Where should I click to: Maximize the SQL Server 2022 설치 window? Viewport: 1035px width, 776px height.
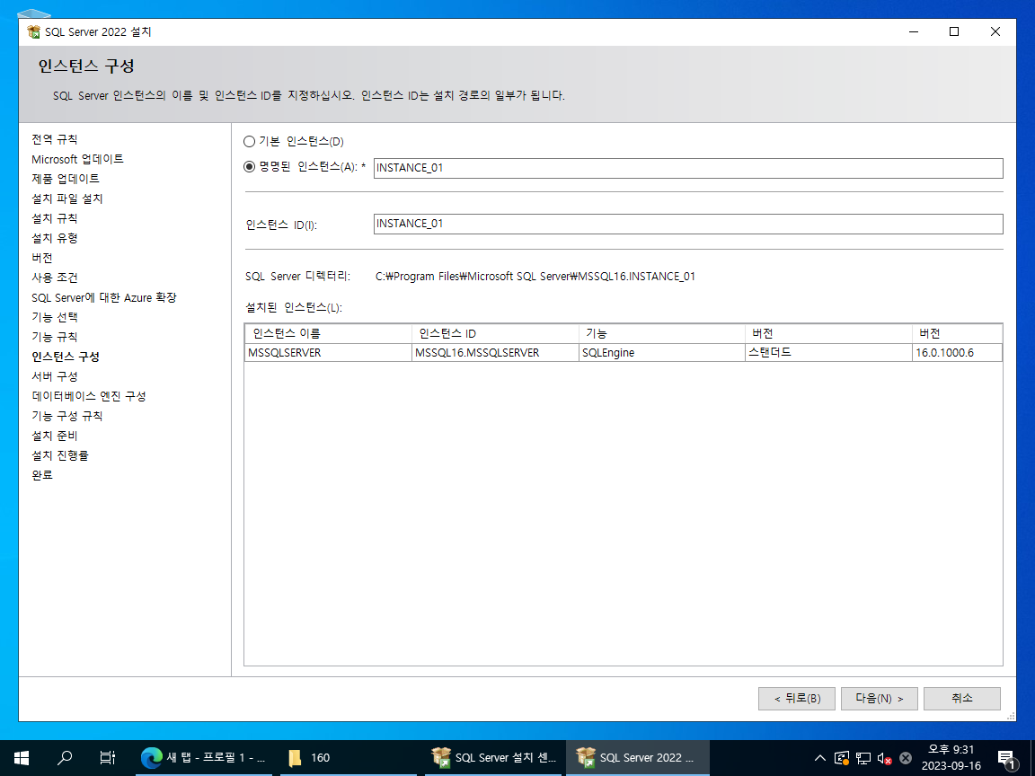(x=954, y=31)
